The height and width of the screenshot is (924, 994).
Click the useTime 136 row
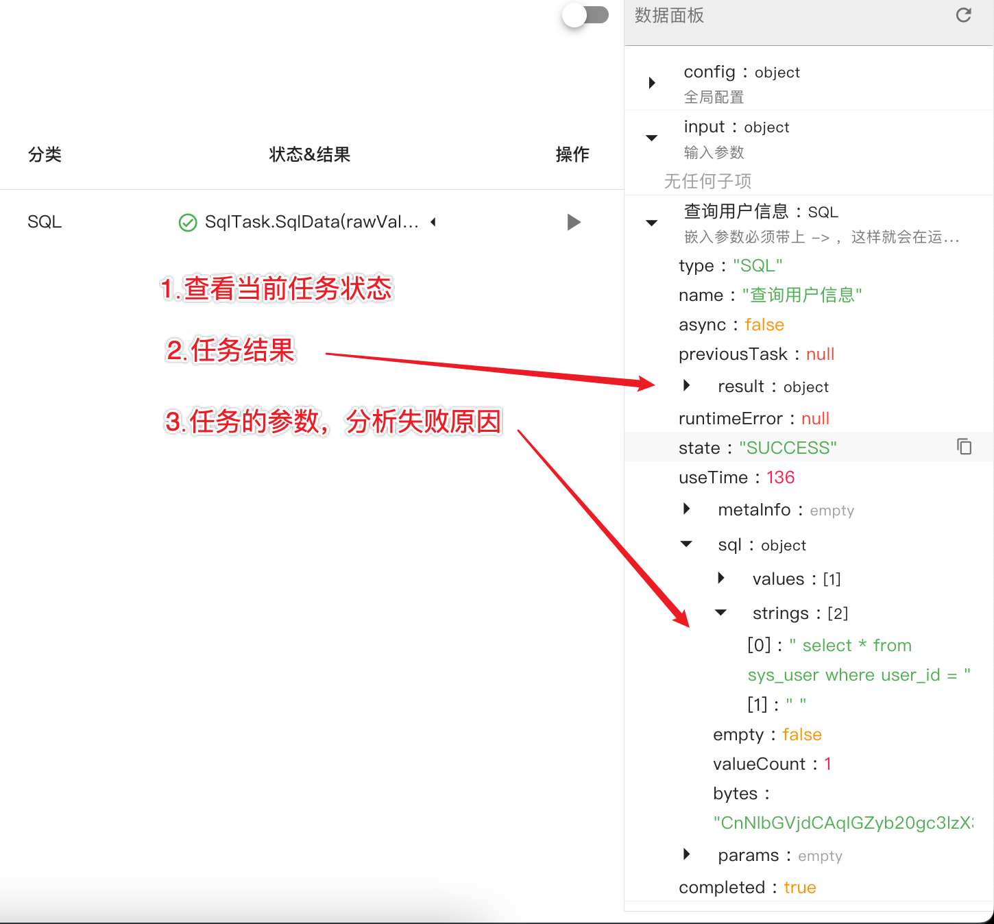736,478
